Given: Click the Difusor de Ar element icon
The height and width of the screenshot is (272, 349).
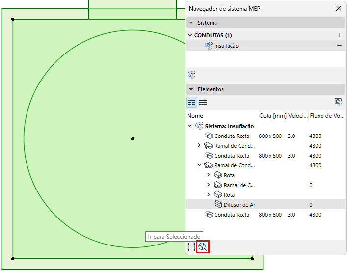Looking at the screenshot, I should coord(218,204).
